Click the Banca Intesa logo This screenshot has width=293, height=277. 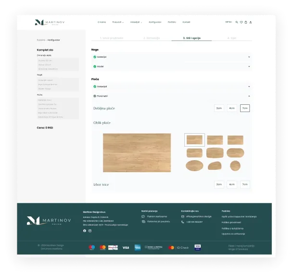[x=153, y=247]
